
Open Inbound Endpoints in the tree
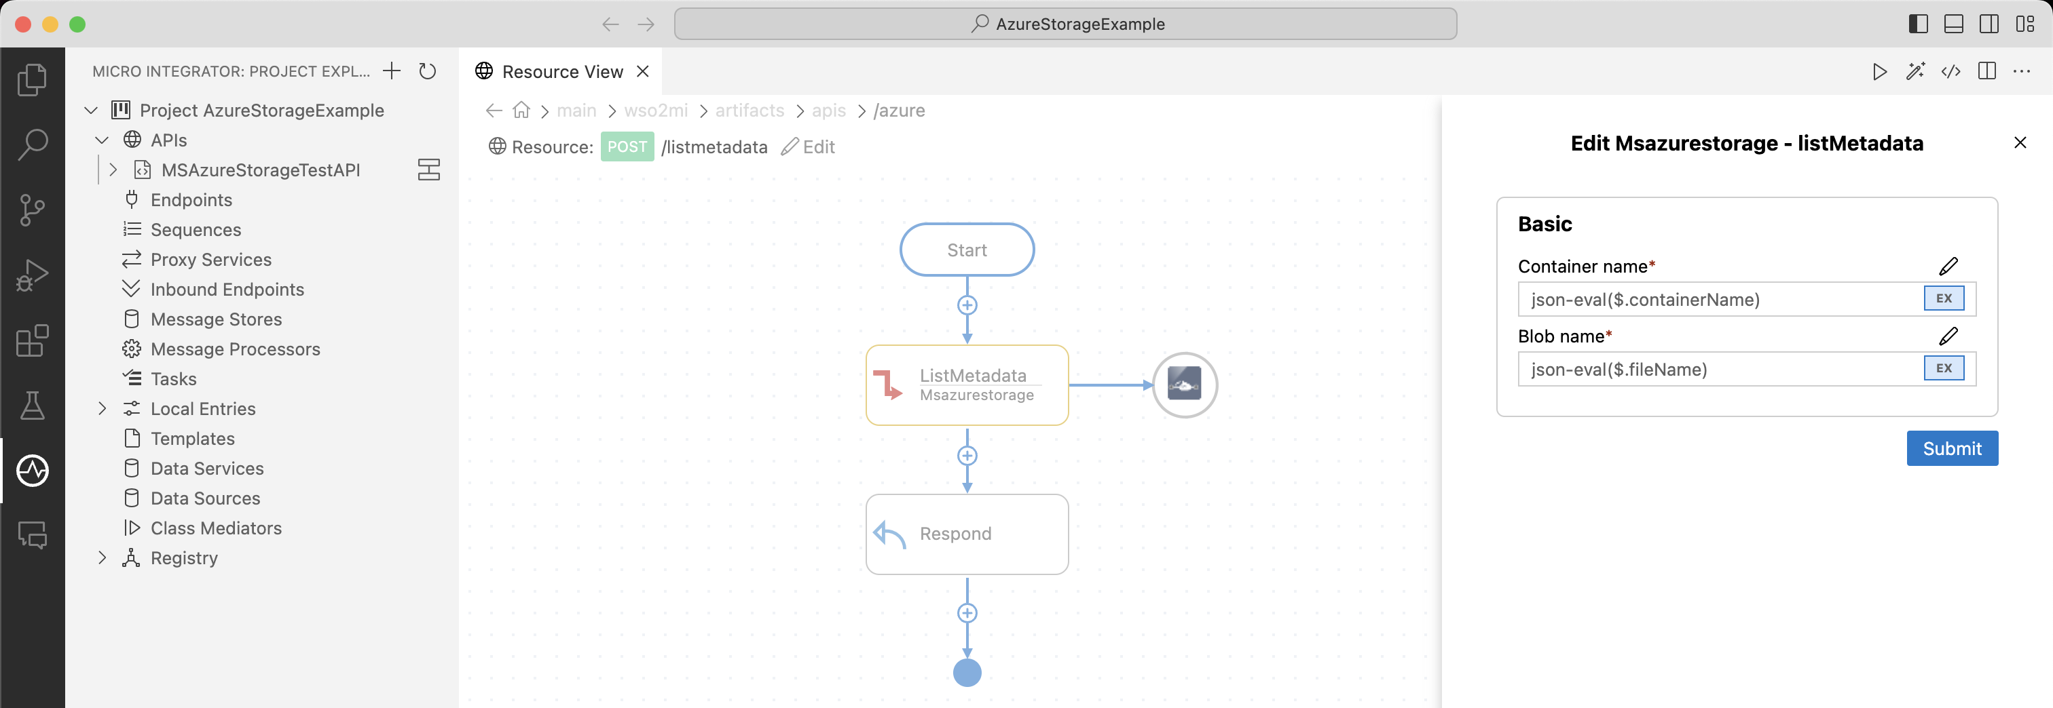coord(227,289)
